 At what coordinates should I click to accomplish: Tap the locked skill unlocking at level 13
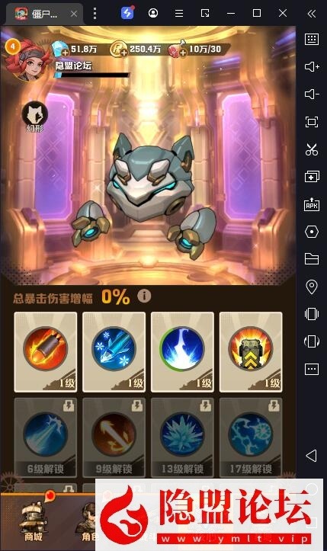point(182,437)
